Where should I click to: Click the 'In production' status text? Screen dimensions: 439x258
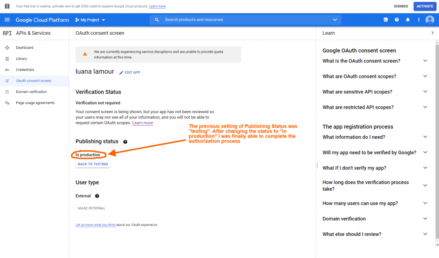(x=87, y=155)
